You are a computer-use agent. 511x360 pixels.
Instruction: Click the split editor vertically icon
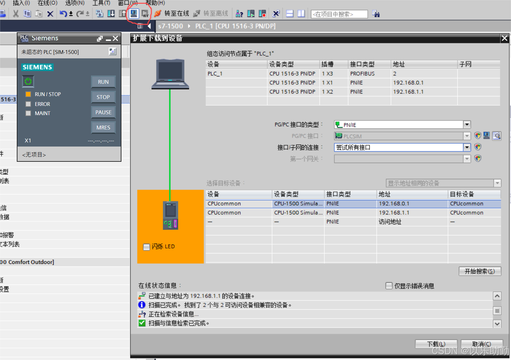[x=301, y=14]
